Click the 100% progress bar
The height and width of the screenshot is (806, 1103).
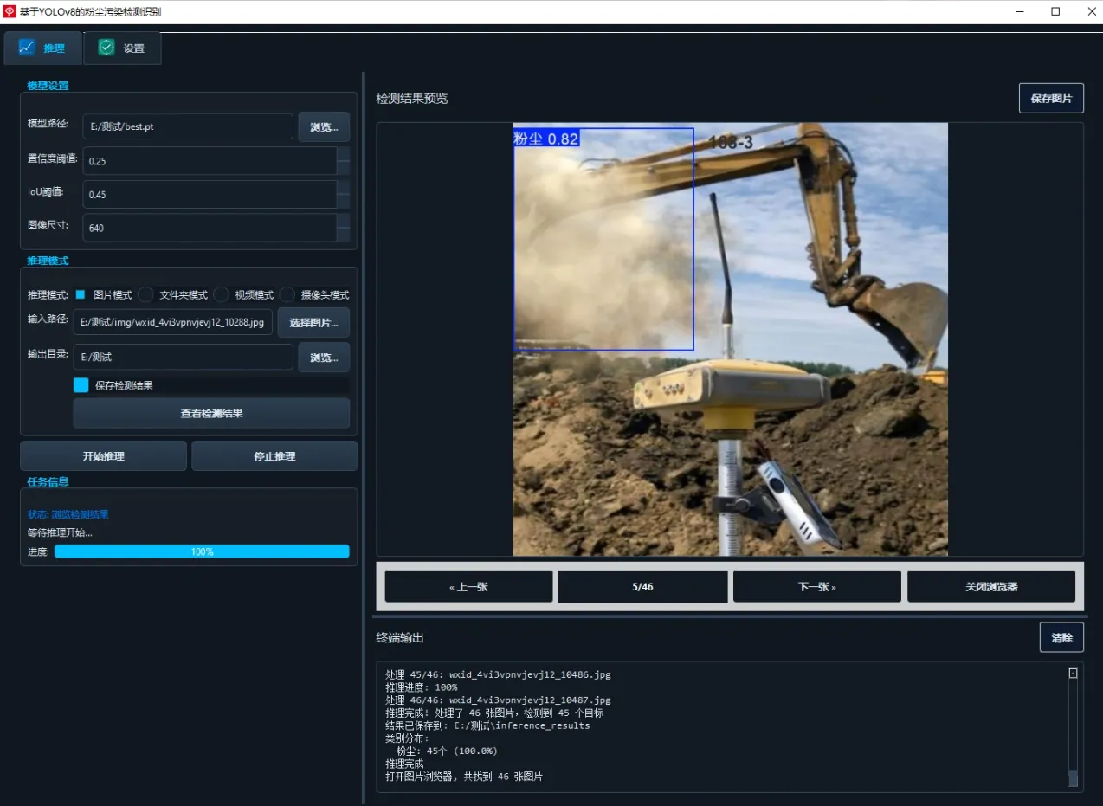[202, 551]
